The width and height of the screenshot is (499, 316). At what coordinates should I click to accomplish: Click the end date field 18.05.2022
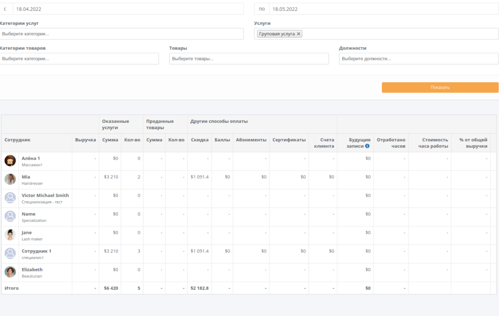pyautogui.click(x=384, y=9)
